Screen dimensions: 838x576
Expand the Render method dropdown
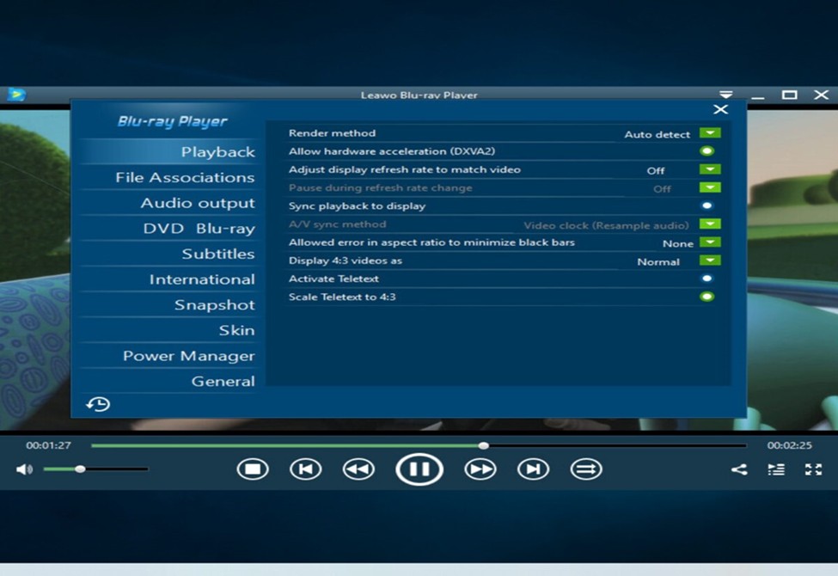pyautogui.click(x=709, y=133)
